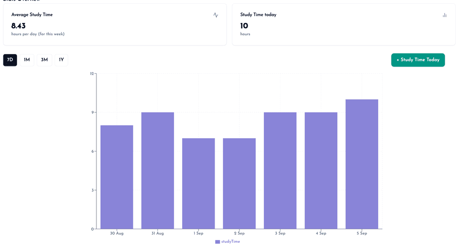461x248 pixels.
Task: Click the purple studyTime legend swatch
Action: (x=218, y=242)
